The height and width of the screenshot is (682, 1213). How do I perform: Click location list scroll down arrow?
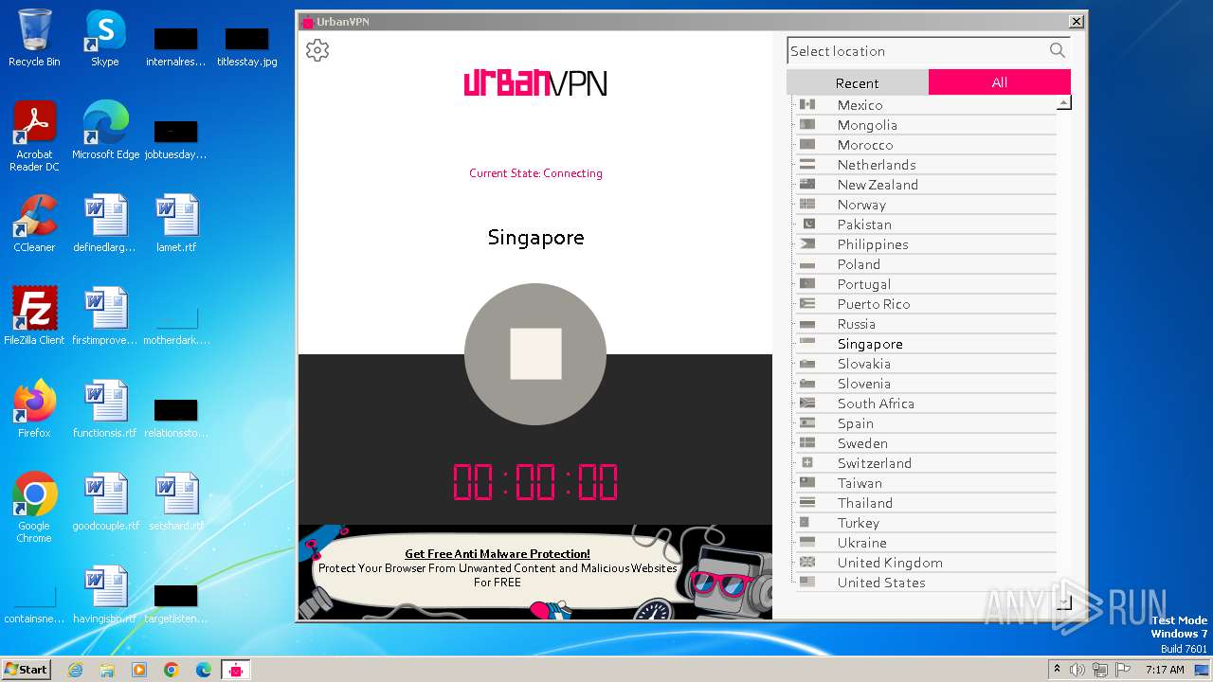1064,601
